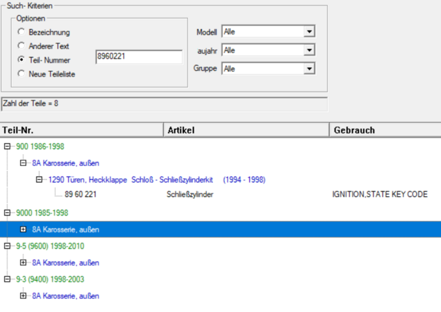
Task: Open the Modell dropdown list
Action: coord(309,32)
